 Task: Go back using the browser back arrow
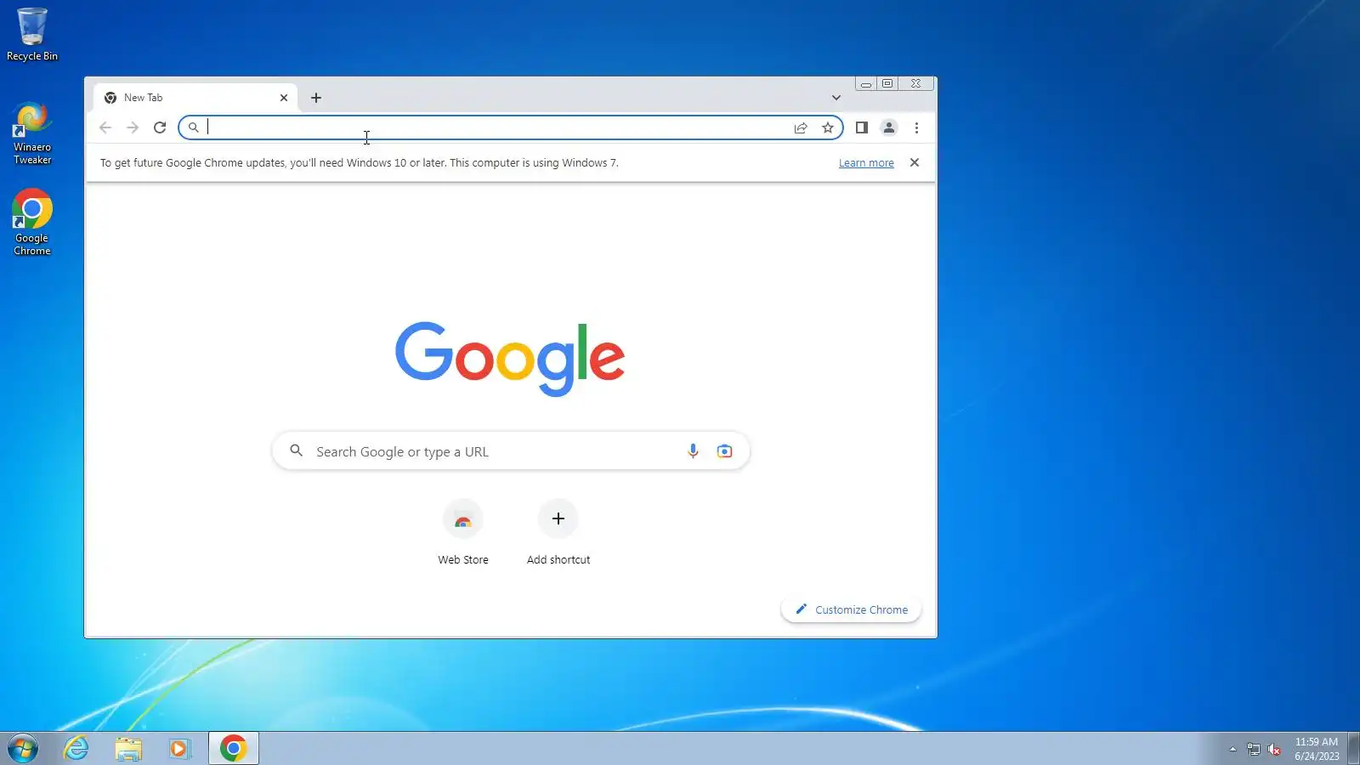coord(105,127)
